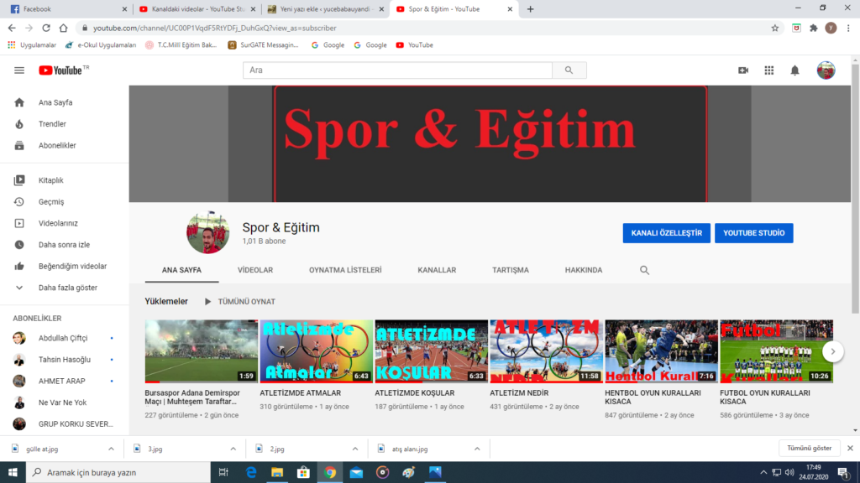This screenshot has height=483, width=860.
Task: Open Chrome from the Windows taskbar
Action: click(330, 473)
